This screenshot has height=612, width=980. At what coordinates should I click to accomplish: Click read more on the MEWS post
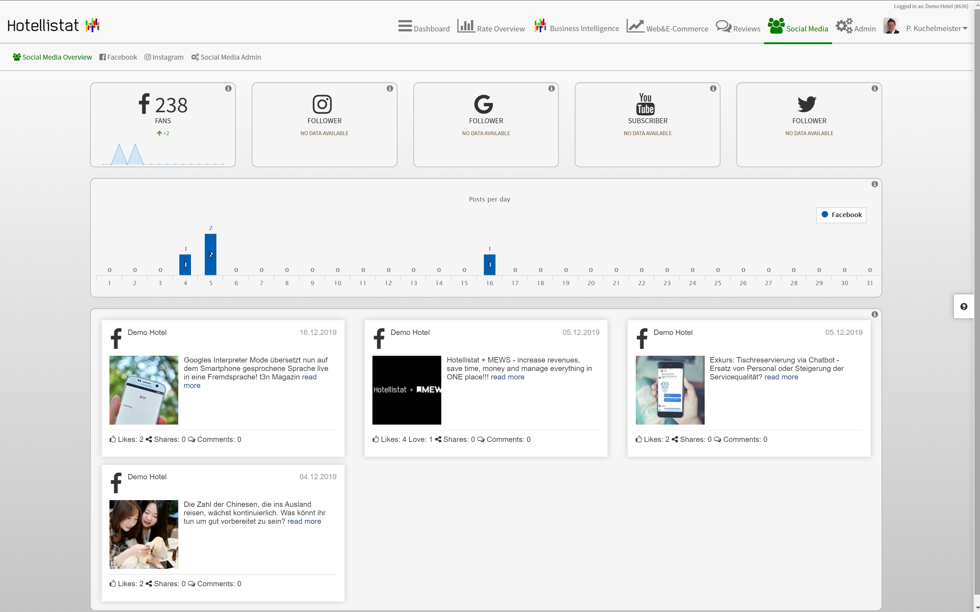click(x=507, y=377)
